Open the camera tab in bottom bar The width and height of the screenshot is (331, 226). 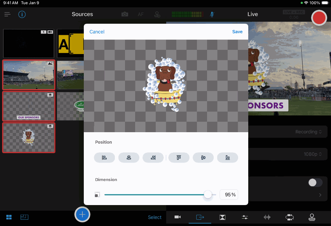(177, 217)
